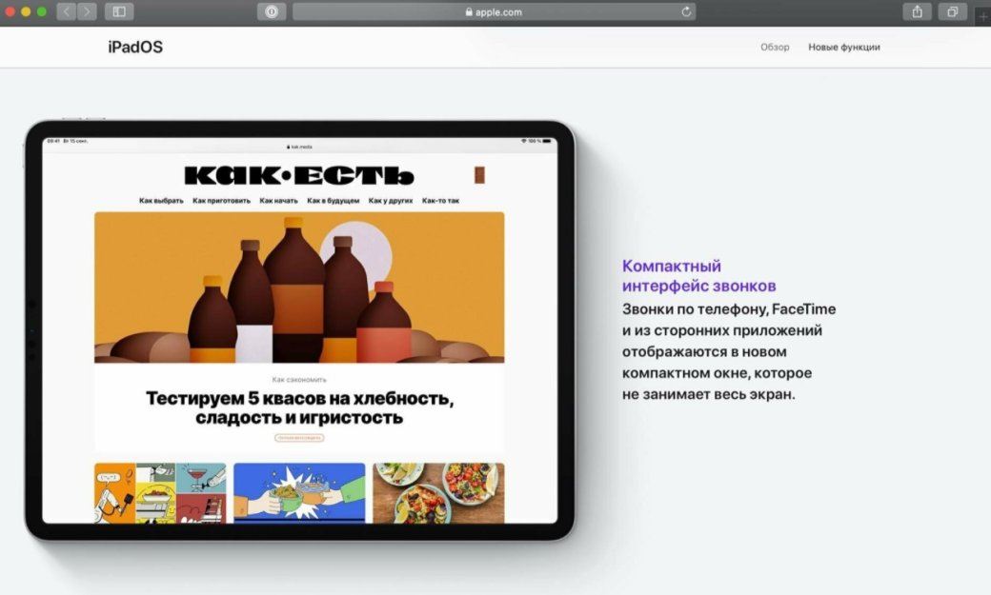This screenshot has height=595, width=991.
Task: Open the Как начать menu item
Action: 278,200
